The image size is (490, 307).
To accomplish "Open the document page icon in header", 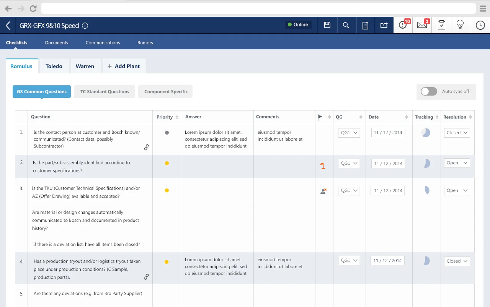I will click(x=366, y=25).
